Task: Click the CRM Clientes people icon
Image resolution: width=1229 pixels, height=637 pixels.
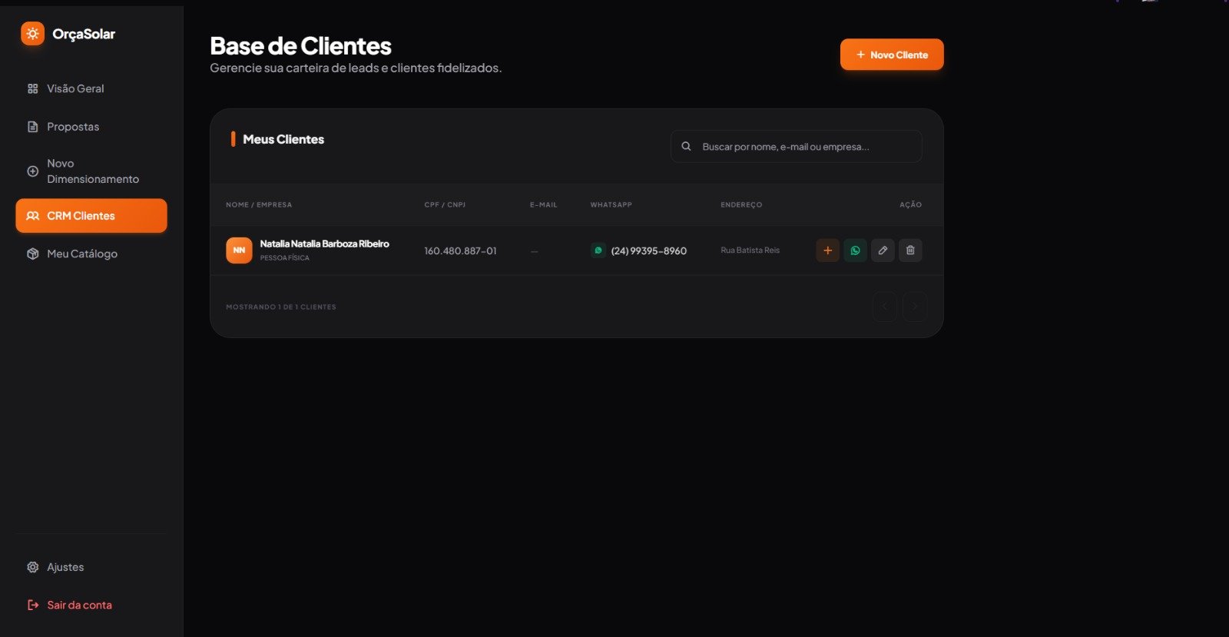Action: (32, 216)
